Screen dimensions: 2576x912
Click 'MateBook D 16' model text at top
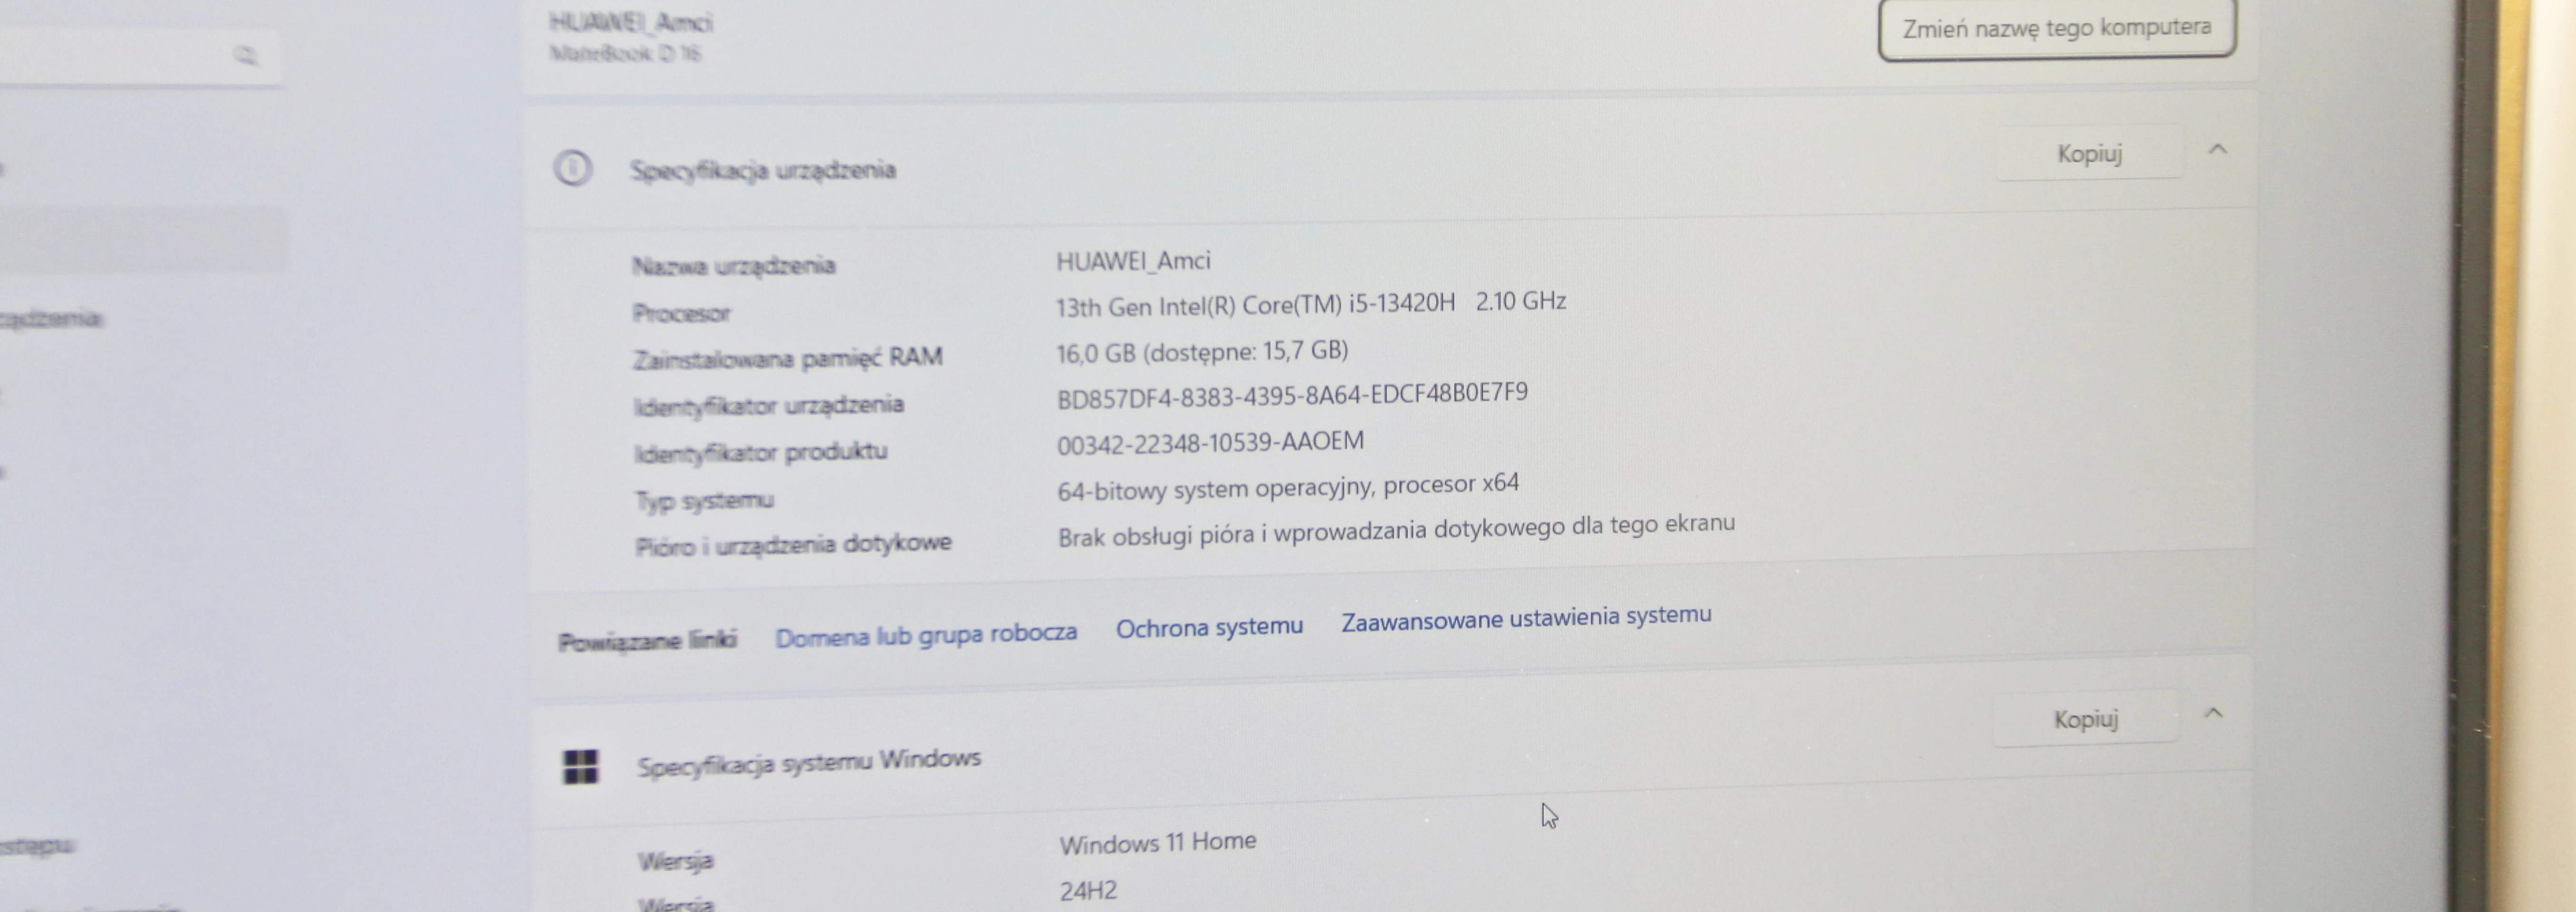pos(625,53)
